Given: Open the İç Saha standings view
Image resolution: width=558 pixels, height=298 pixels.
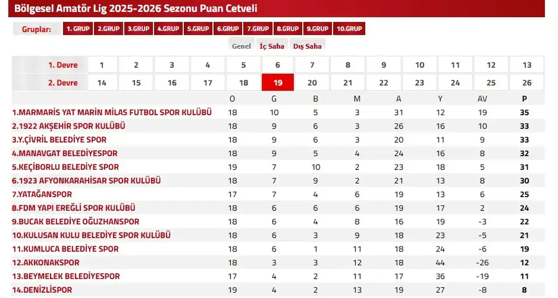Looking at the screenshot, I should coord(272,45).
